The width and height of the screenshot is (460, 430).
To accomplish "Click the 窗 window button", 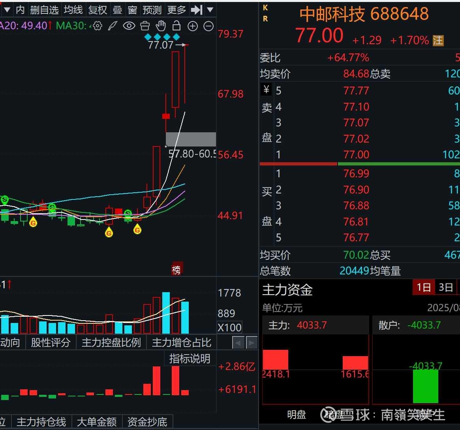I will click(x=132, y=10).
